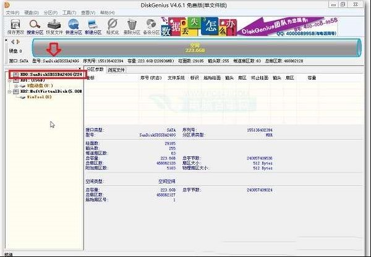Image resolution: width=371 pixels, height=257 pixels.
Task: Click the 柱面数 29185 value in details
Action: (x=170, y=143)
